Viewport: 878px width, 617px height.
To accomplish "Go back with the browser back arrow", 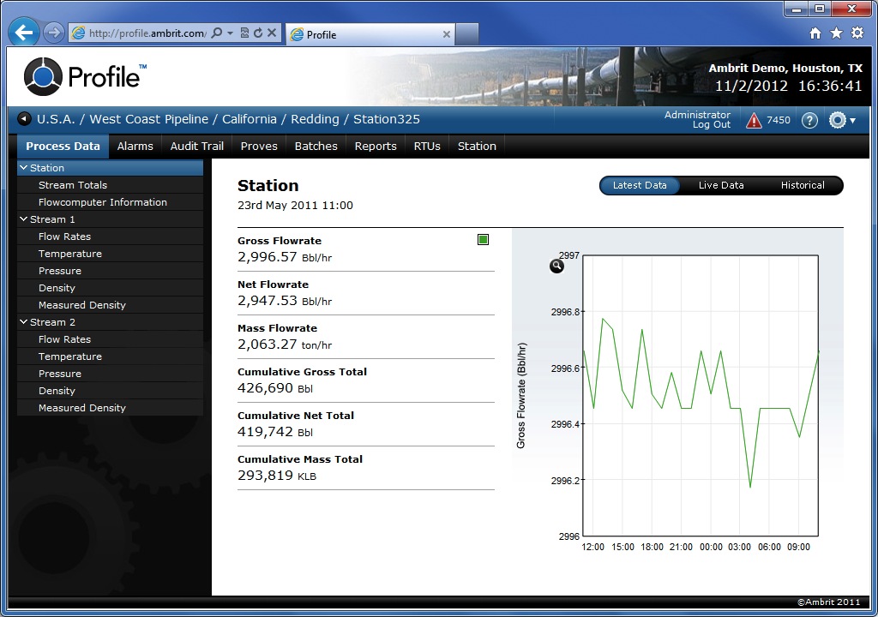I will click(23, 33).
